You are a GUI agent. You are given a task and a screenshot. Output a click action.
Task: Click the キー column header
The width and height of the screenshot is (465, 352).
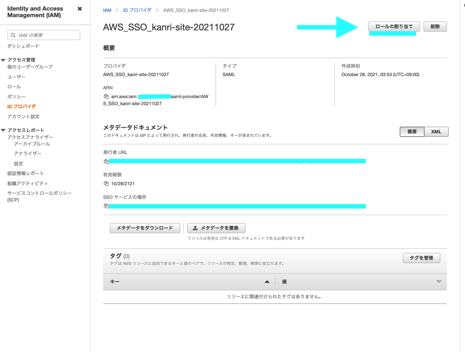[115, 282]
